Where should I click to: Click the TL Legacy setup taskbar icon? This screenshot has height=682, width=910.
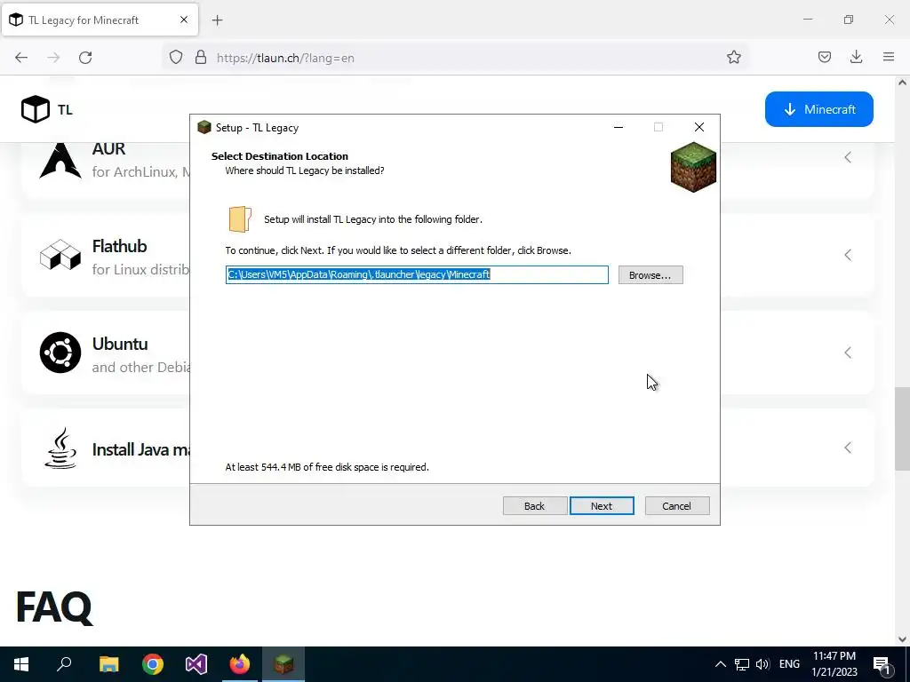point(283,664)
